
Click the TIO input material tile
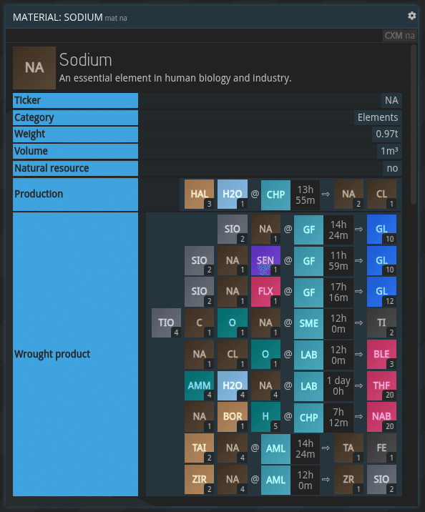166,323
